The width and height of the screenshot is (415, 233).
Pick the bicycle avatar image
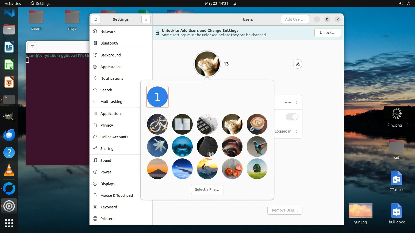click(157, 124)
